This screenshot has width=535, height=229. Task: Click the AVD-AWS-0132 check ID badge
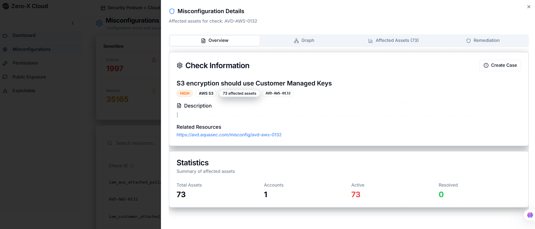pos(278,93)
